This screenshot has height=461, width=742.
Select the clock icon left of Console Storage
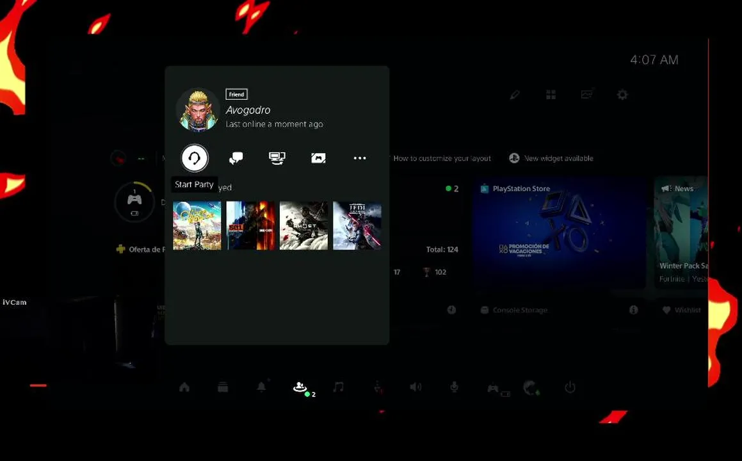[x=451, y=310]
